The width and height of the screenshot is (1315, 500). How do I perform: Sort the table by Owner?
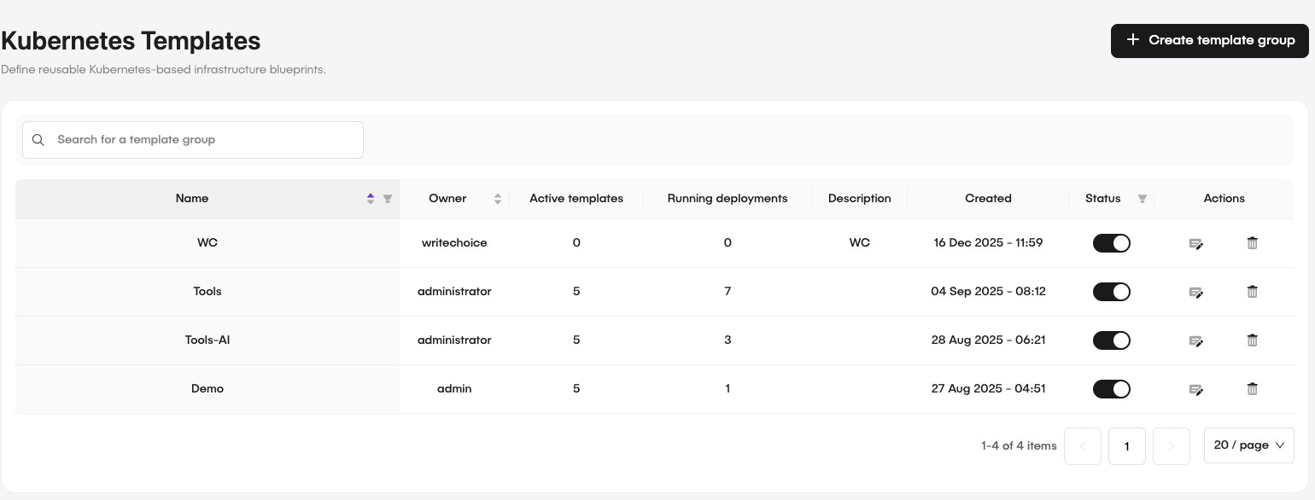[x=498, y=198]
